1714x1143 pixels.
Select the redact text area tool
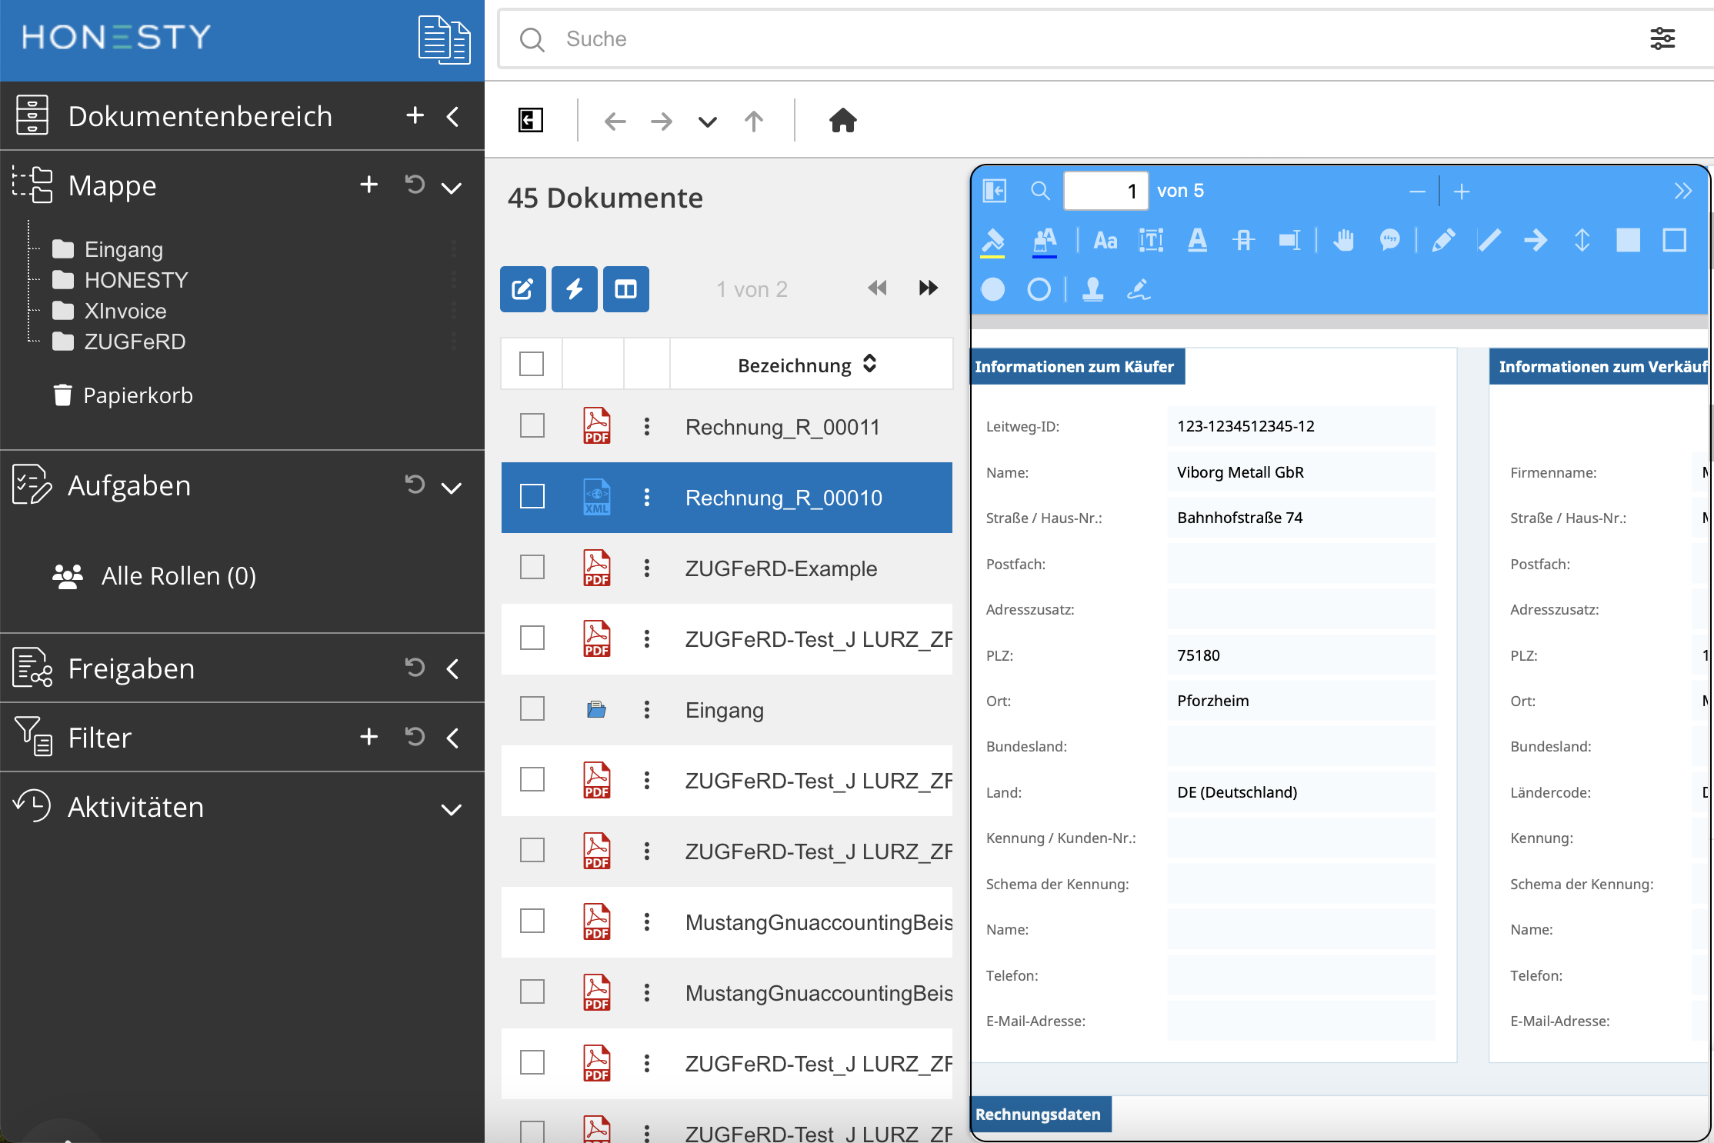[1289, 241]
